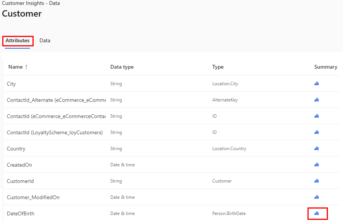Viewport: 343px width, 221px height.
Task: Click the Customer page heading
Action: (x=22, y=14)
